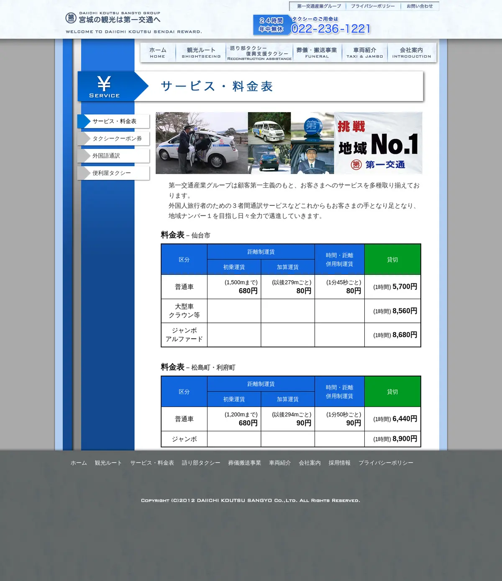Click 5,700円 charter price cell
The width and height of the screenshot is (502, 581).
(x=392, y=287)
